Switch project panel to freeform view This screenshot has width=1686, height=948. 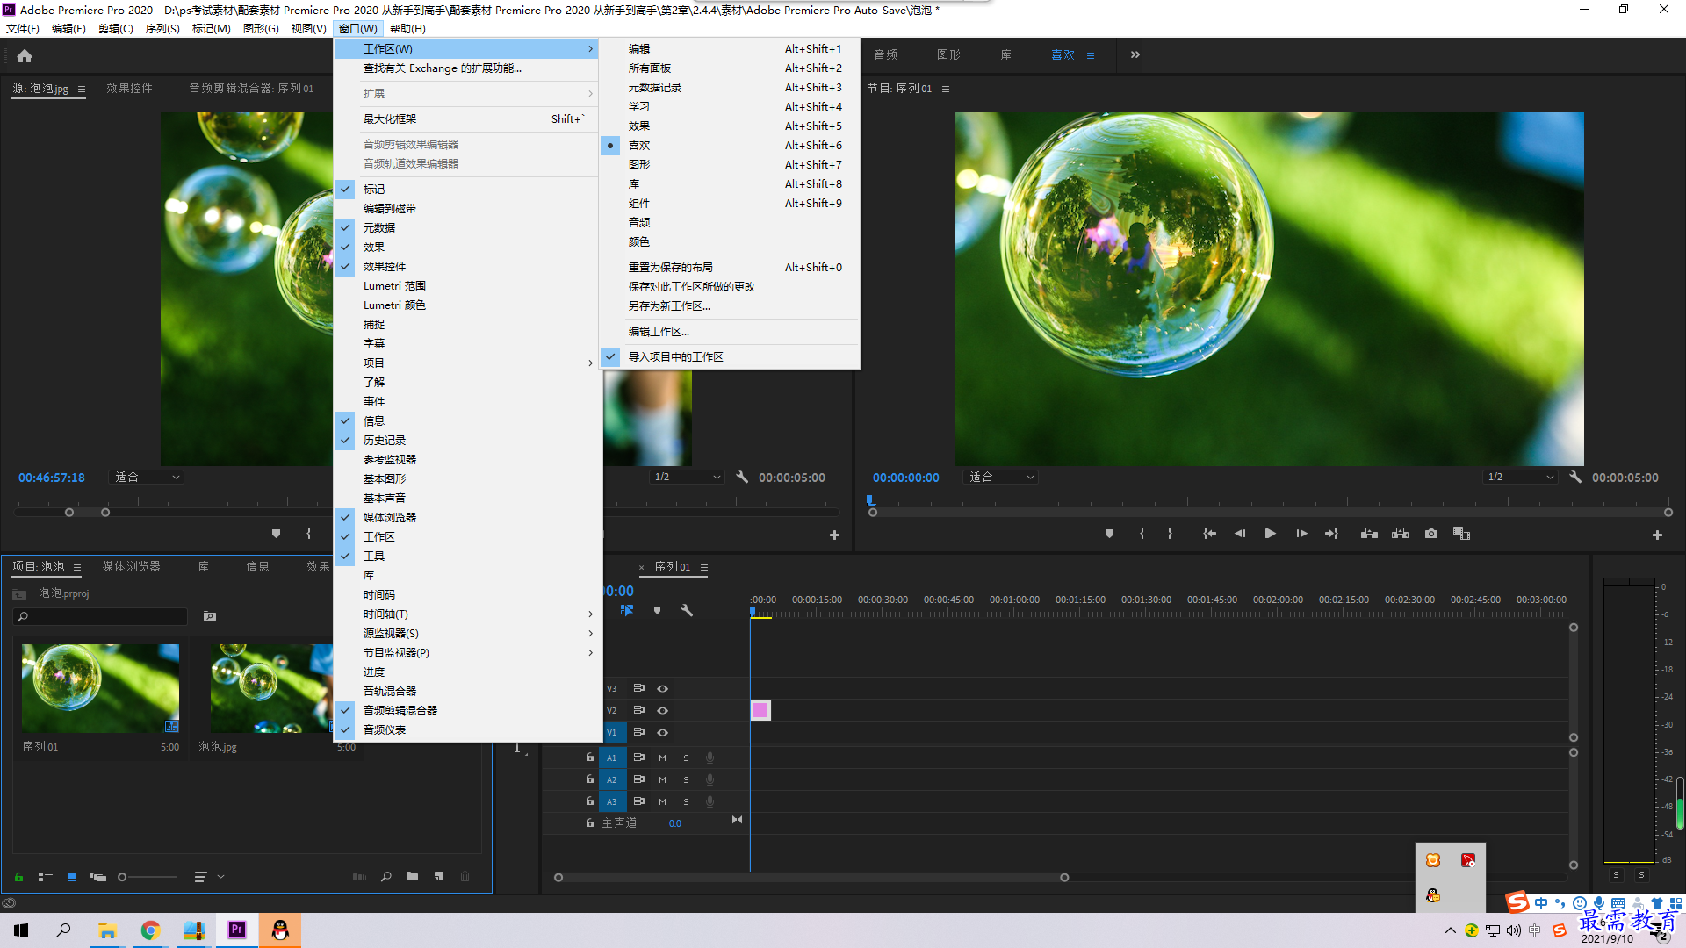click(x=98, y=876)
